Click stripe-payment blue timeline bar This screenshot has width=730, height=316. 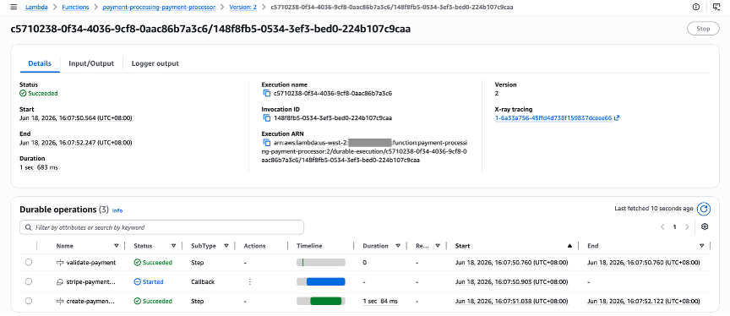325,281
